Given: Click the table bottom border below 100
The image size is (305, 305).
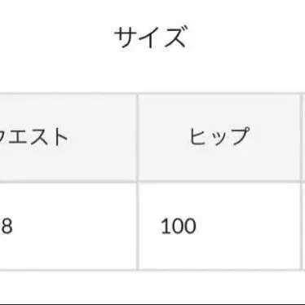Looking at the screenshot, I should point(219,270).
